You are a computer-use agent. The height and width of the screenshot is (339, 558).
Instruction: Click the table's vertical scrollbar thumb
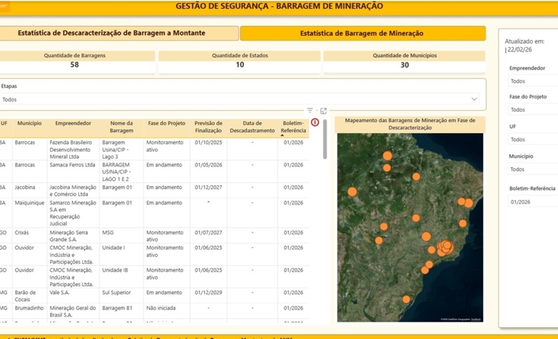pyautogui.click(x=325, y=139)
